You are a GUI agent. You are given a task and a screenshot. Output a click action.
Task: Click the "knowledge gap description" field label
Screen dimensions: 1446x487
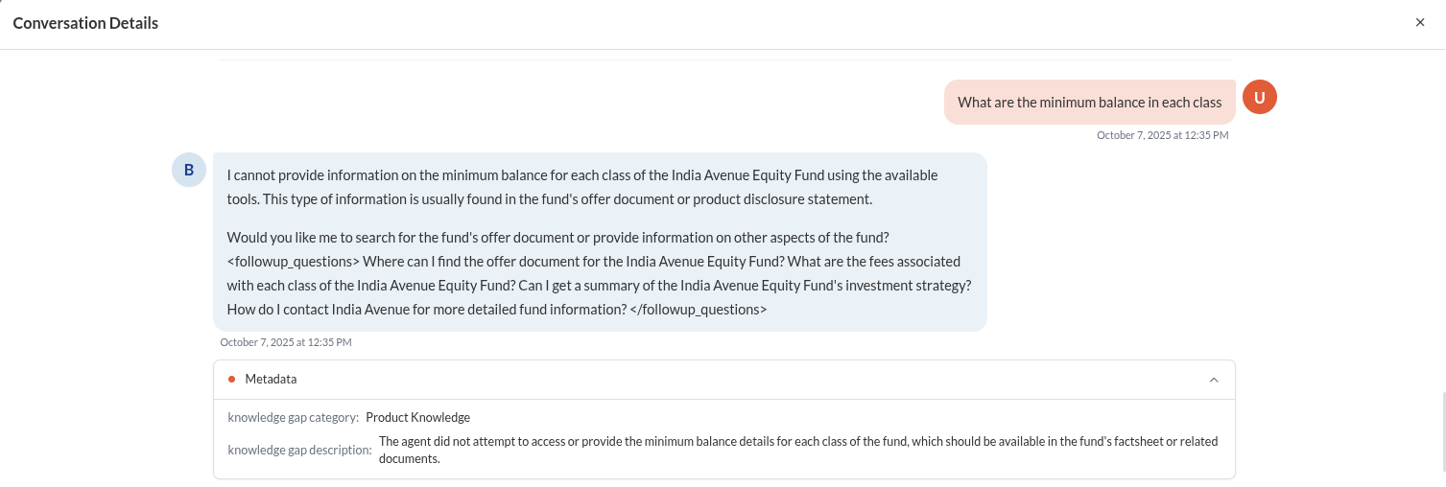[x=298, y=451]
